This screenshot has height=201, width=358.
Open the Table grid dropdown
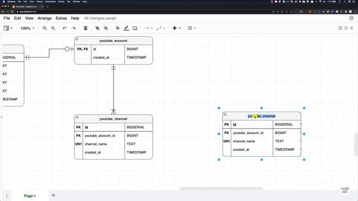[192, 28]
